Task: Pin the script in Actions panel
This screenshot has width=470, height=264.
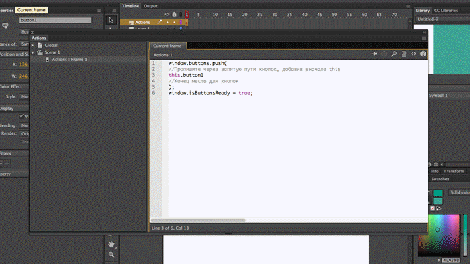Action: (x=375, y=54)
